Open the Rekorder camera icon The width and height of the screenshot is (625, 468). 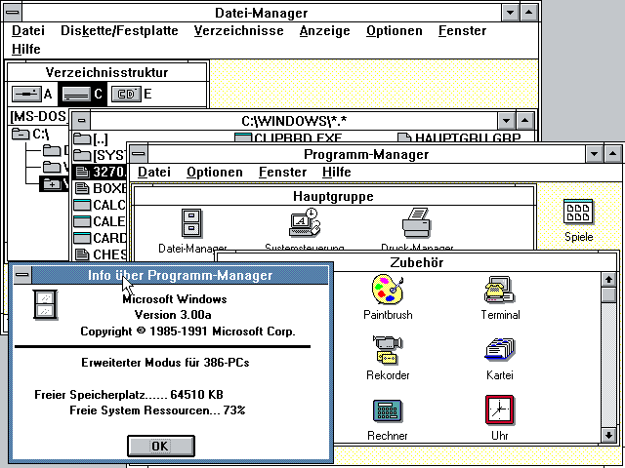388,351
